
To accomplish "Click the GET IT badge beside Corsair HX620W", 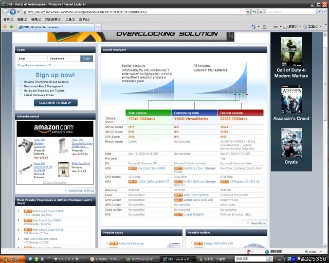I will click(178, 215).
